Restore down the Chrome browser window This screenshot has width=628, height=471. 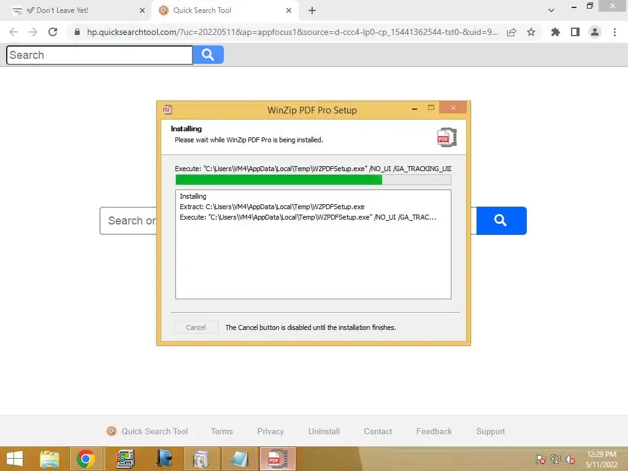point(590,6)
